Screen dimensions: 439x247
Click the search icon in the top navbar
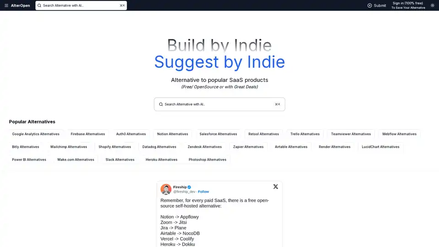point(39,5)
